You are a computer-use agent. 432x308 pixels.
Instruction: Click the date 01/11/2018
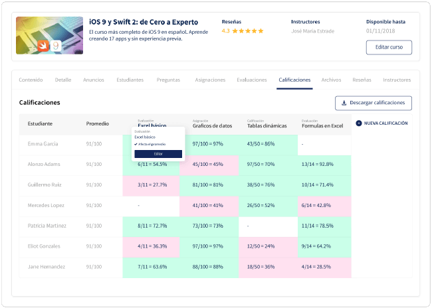[x=380, y=31]
